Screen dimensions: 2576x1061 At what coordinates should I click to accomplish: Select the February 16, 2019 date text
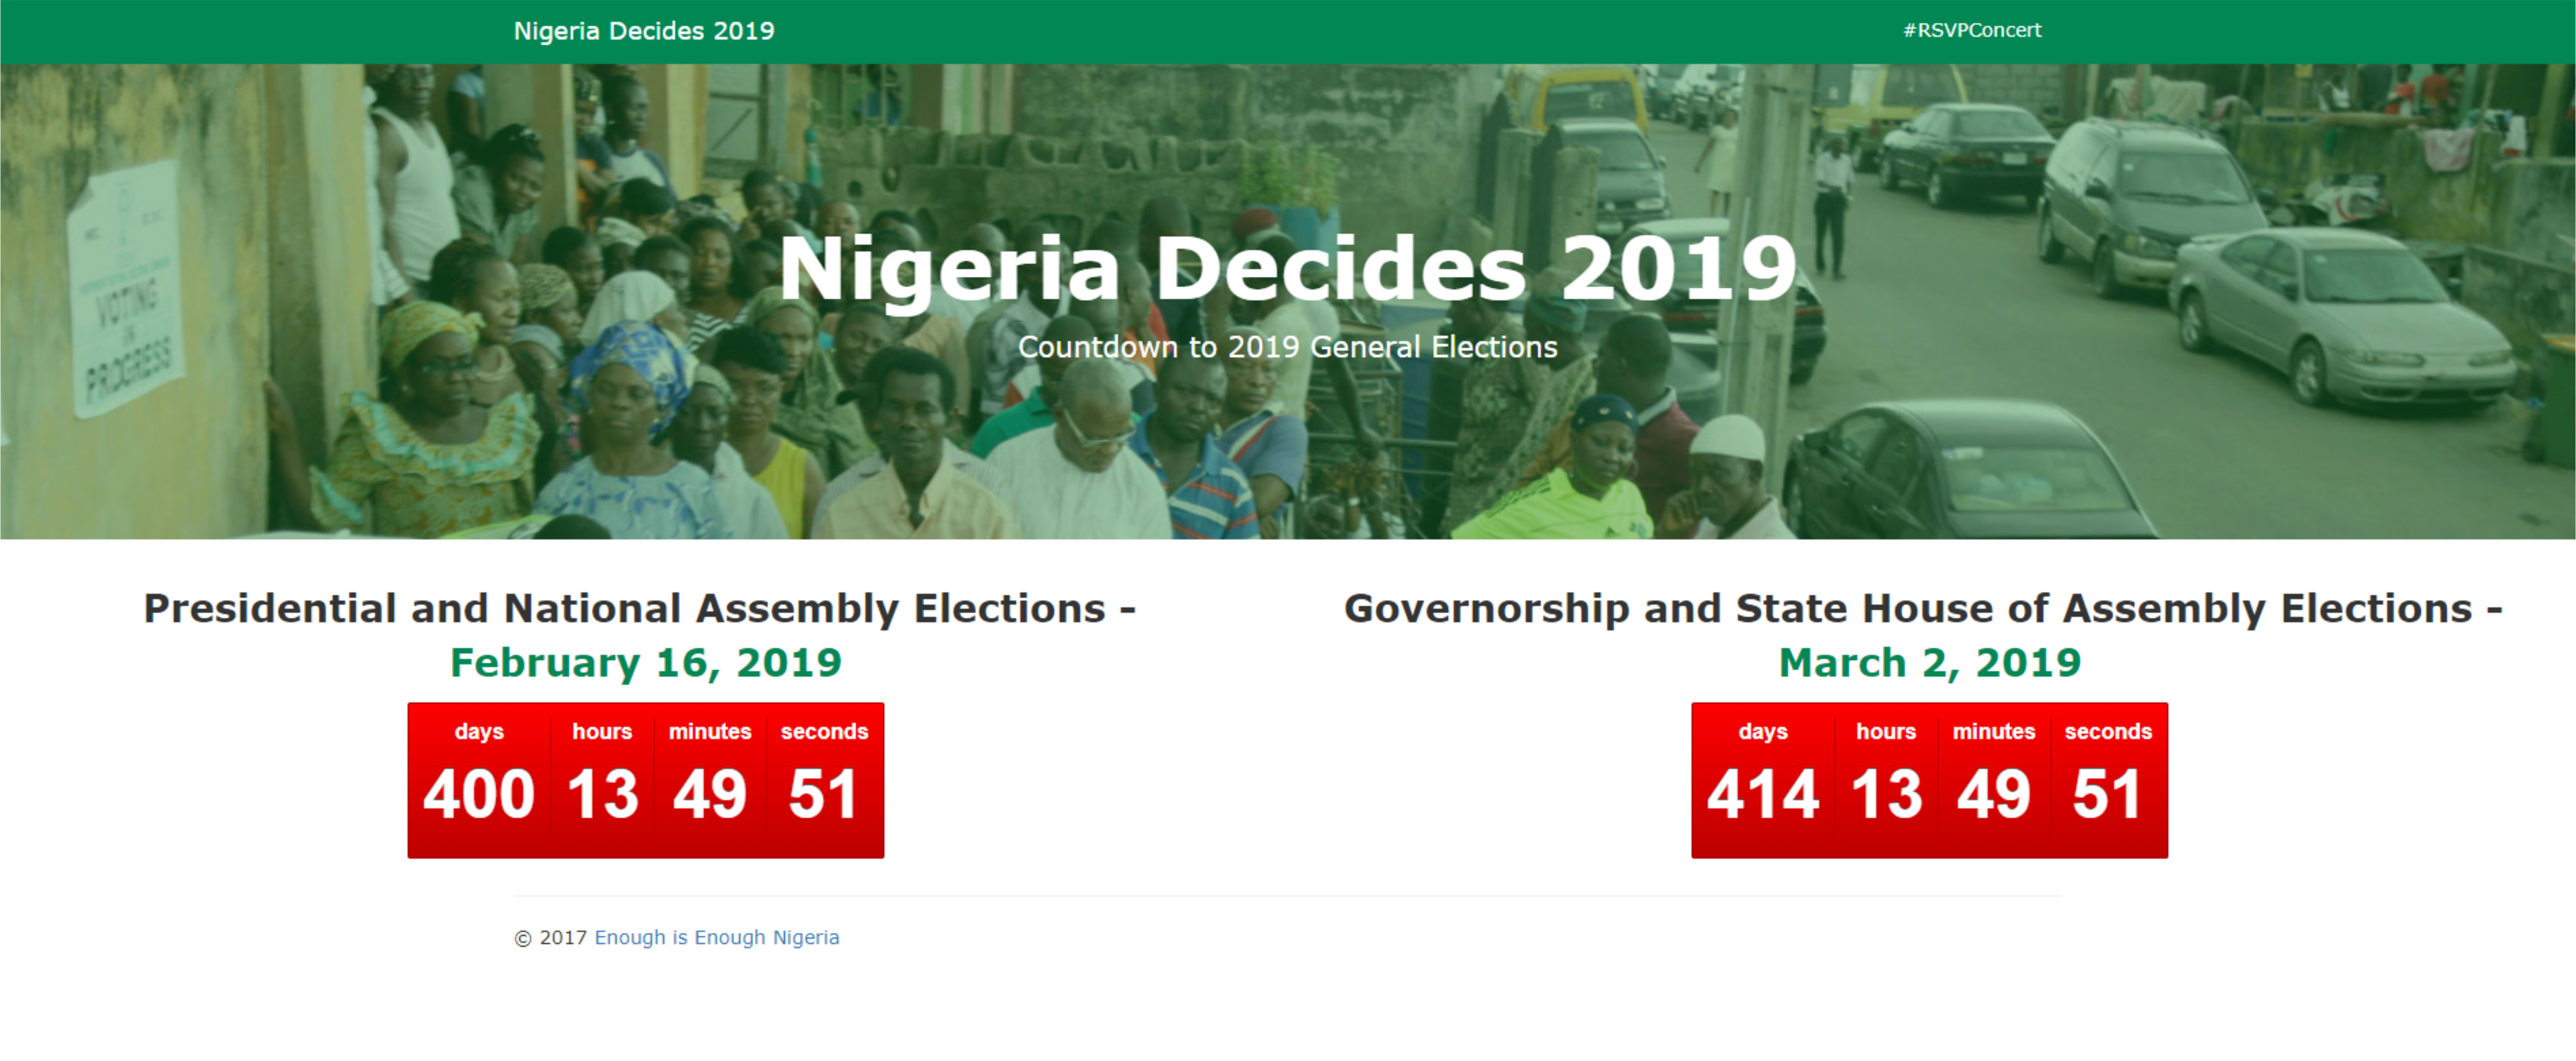tap(646, 662)
